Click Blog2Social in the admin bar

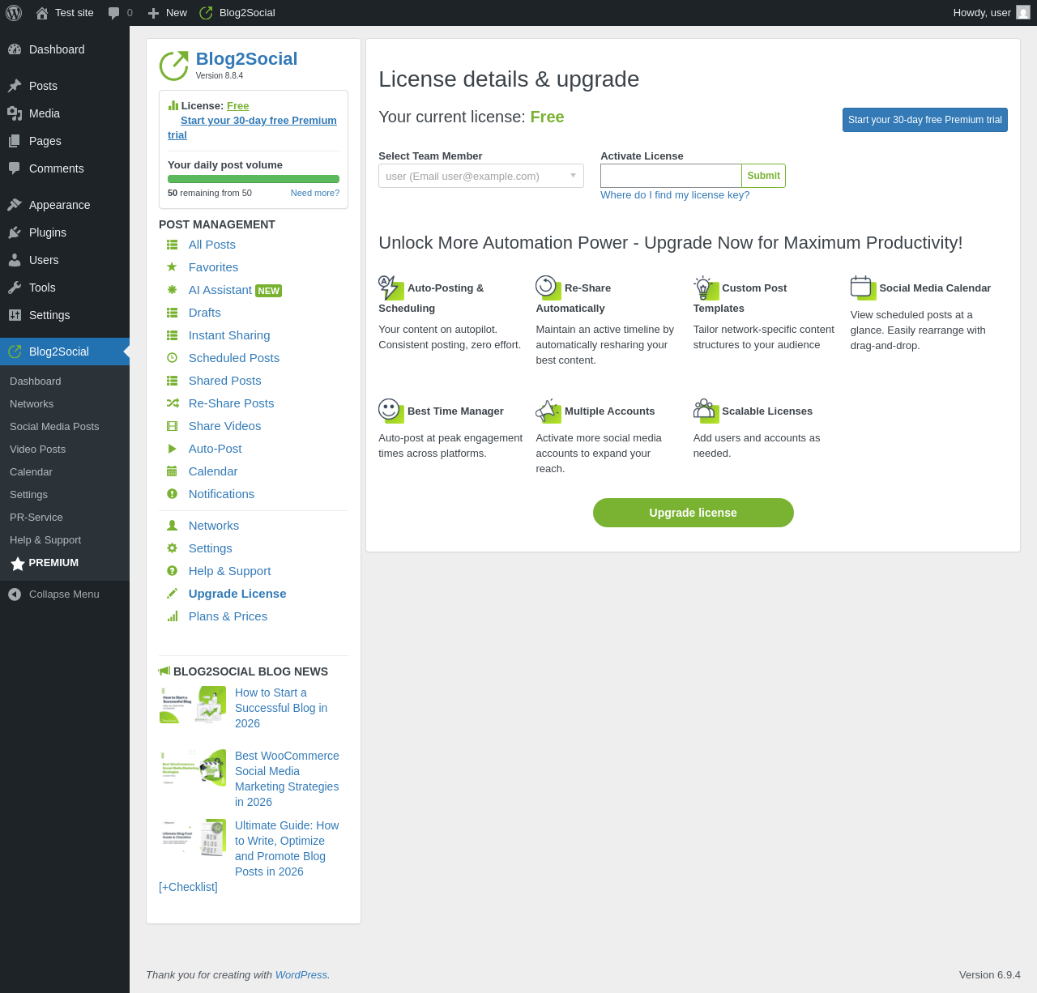pos(237,13)
